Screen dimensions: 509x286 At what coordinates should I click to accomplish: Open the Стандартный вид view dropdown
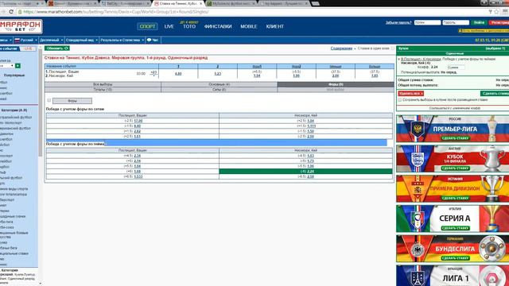[x=81, y=41]
